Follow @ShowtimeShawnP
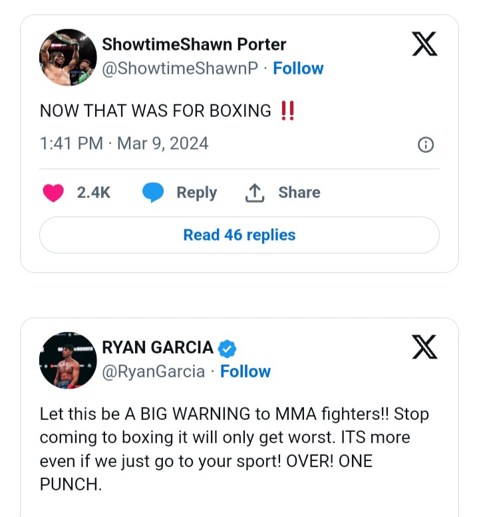 [x=298, y=68]
